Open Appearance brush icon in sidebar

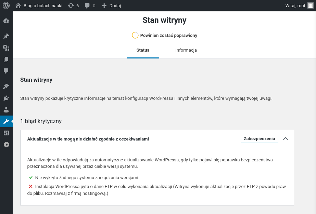click(6, 86)
